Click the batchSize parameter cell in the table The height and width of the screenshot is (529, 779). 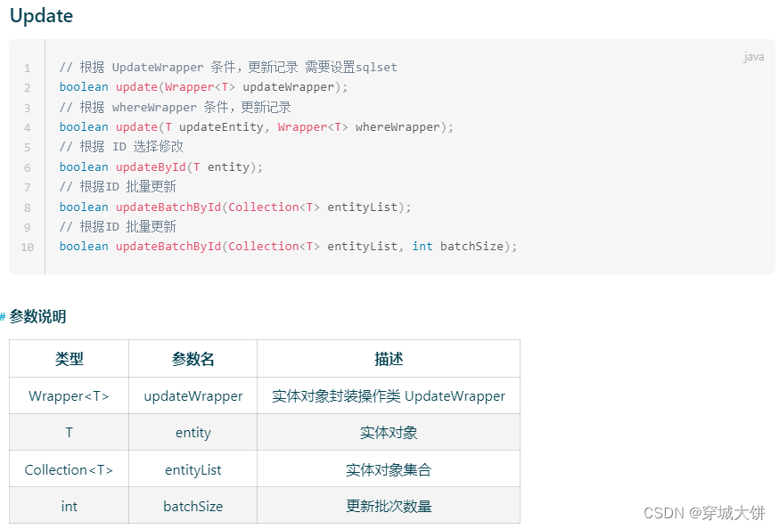193,506
